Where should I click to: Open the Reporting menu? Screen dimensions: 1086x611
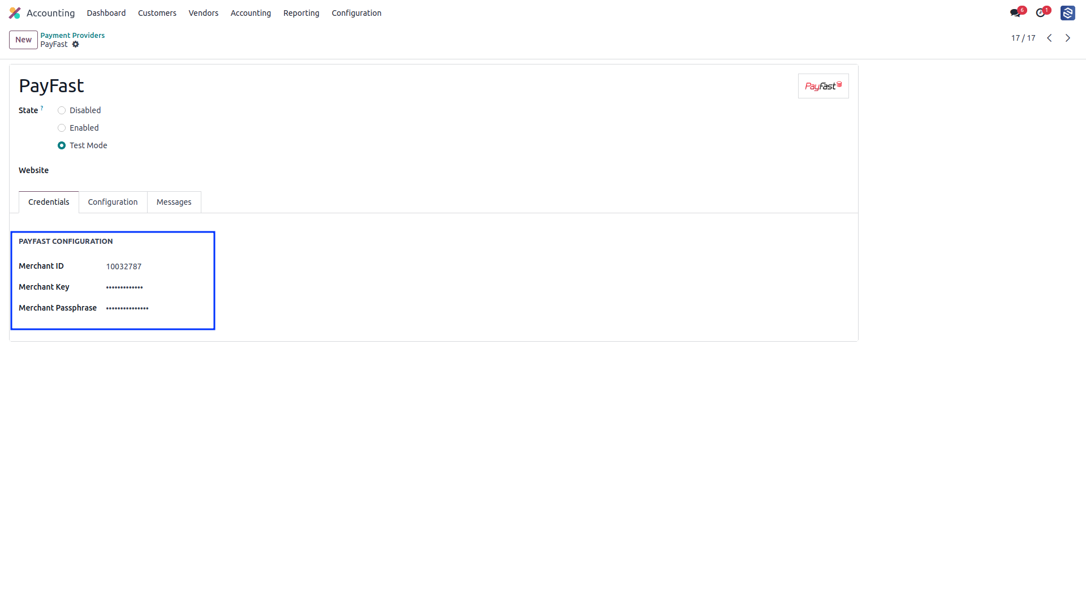(x=301, y=13)
